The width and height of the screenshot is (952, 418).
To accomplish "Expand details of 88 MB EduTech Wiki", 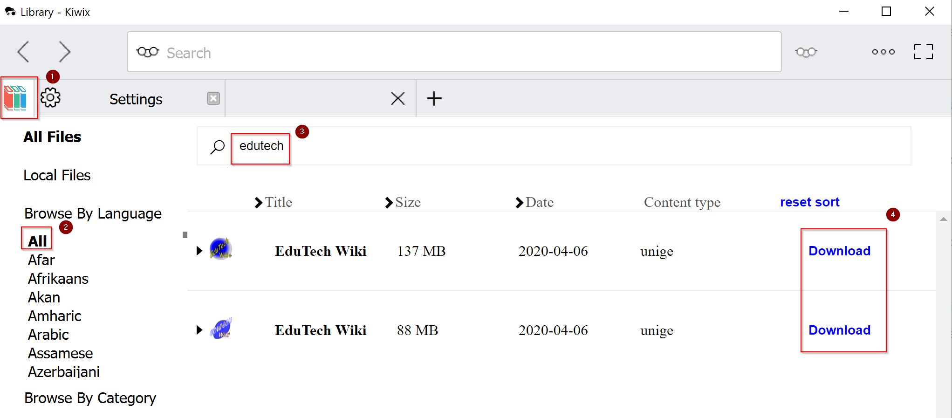I will point(199,330).
